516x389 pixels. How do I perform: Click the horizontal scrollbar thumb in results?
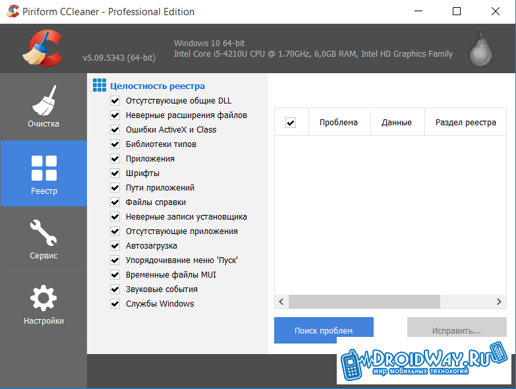(364, 301)
